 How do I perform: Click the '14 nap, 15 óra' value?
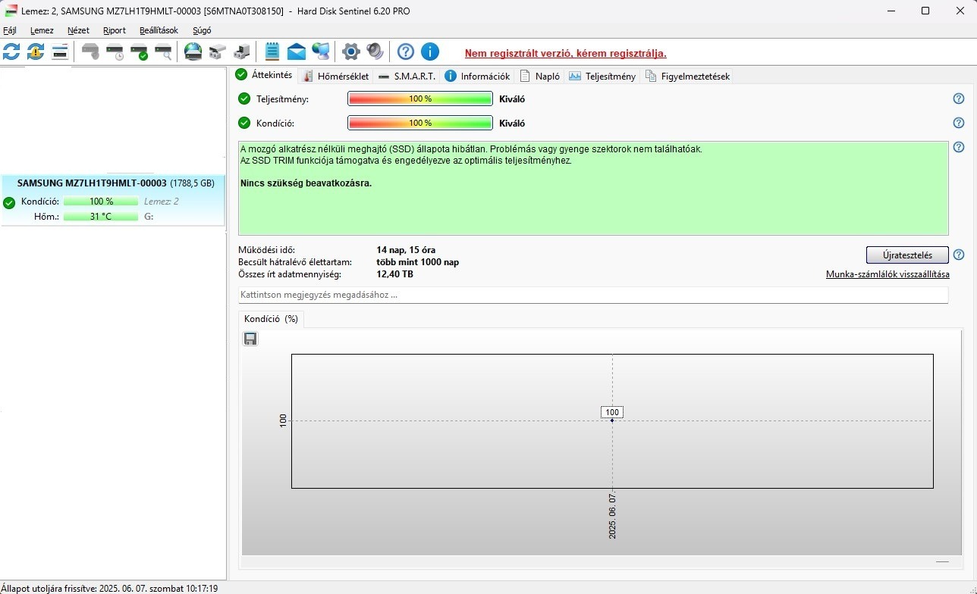[406, 250]
